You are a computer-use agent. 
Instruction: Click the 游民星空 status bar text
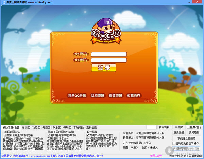(6, 156)
